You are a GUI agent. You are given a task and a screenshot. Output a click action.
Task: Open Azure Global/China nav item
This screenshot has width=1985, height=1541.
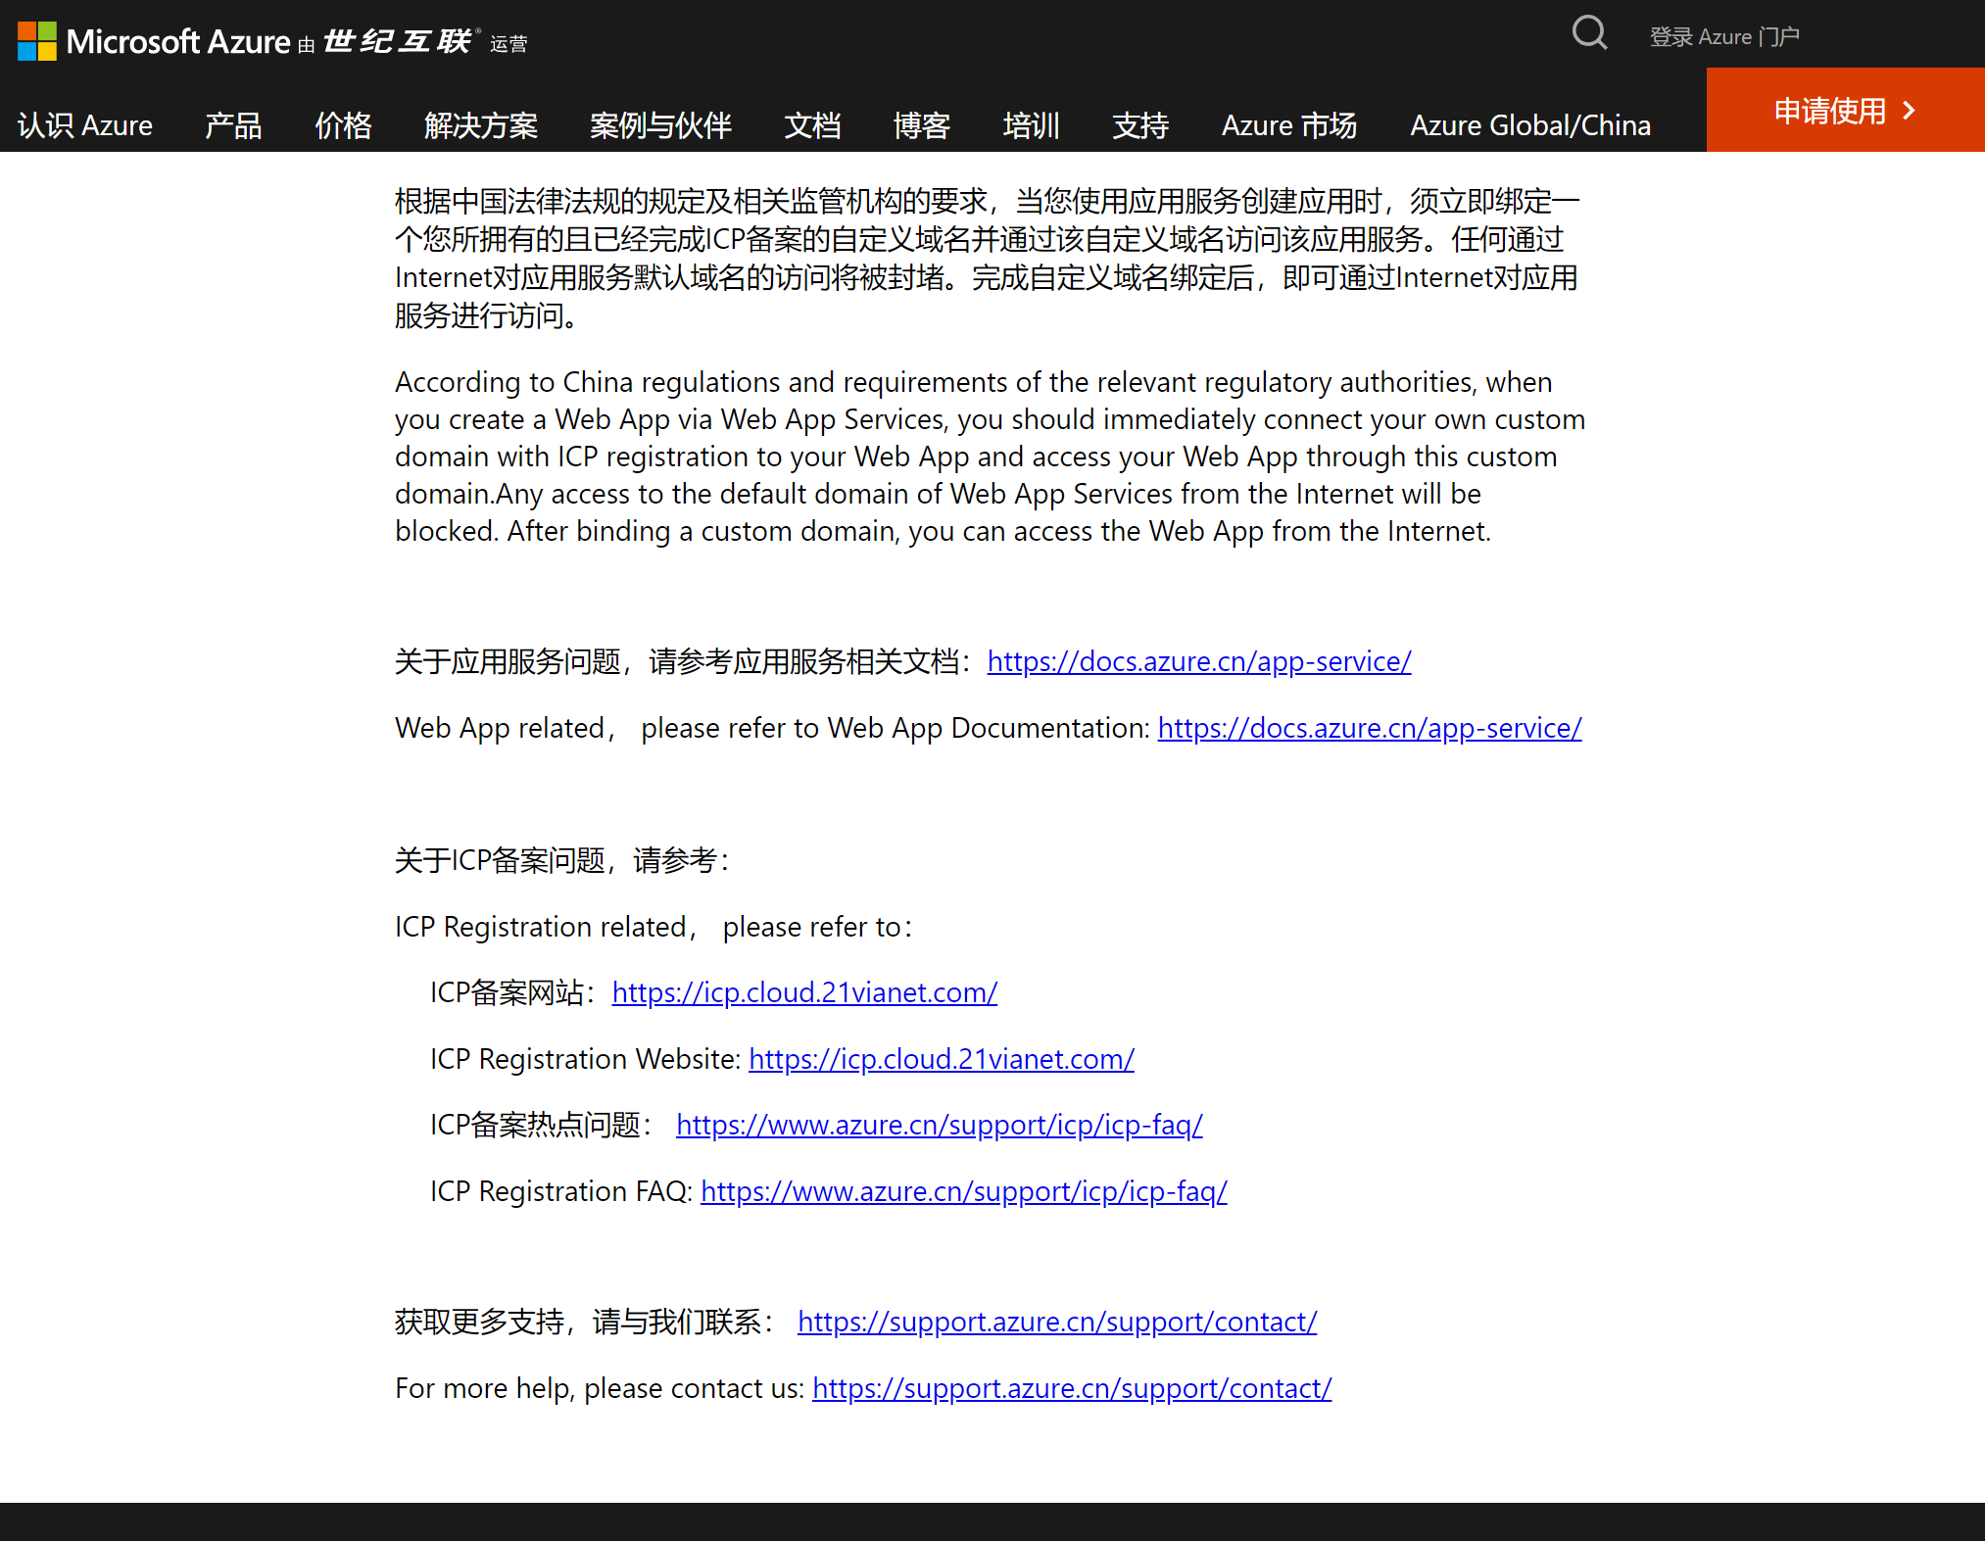tap(1530, 125)
